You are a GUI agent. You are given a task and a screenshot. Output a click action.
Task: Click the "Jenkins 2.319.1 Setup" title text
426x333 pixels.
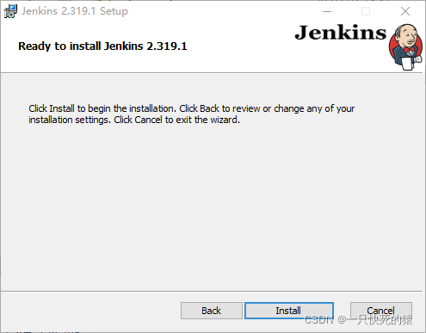[x=75, y=11]
